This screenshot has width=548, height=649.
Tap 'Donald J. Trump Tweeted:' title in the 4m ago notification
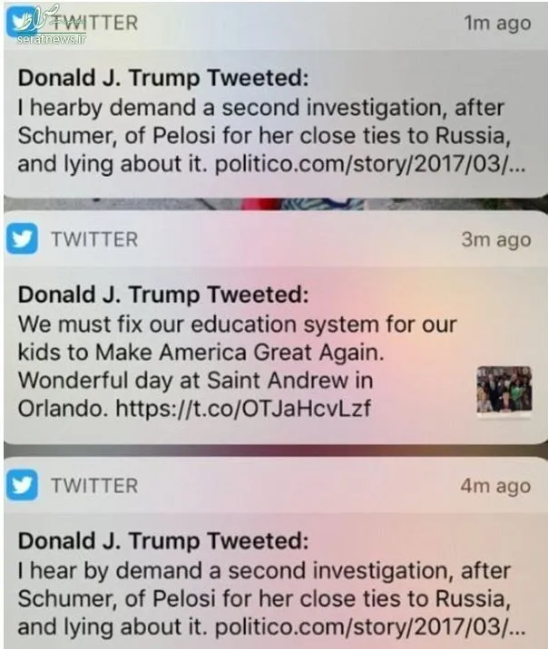163,541
